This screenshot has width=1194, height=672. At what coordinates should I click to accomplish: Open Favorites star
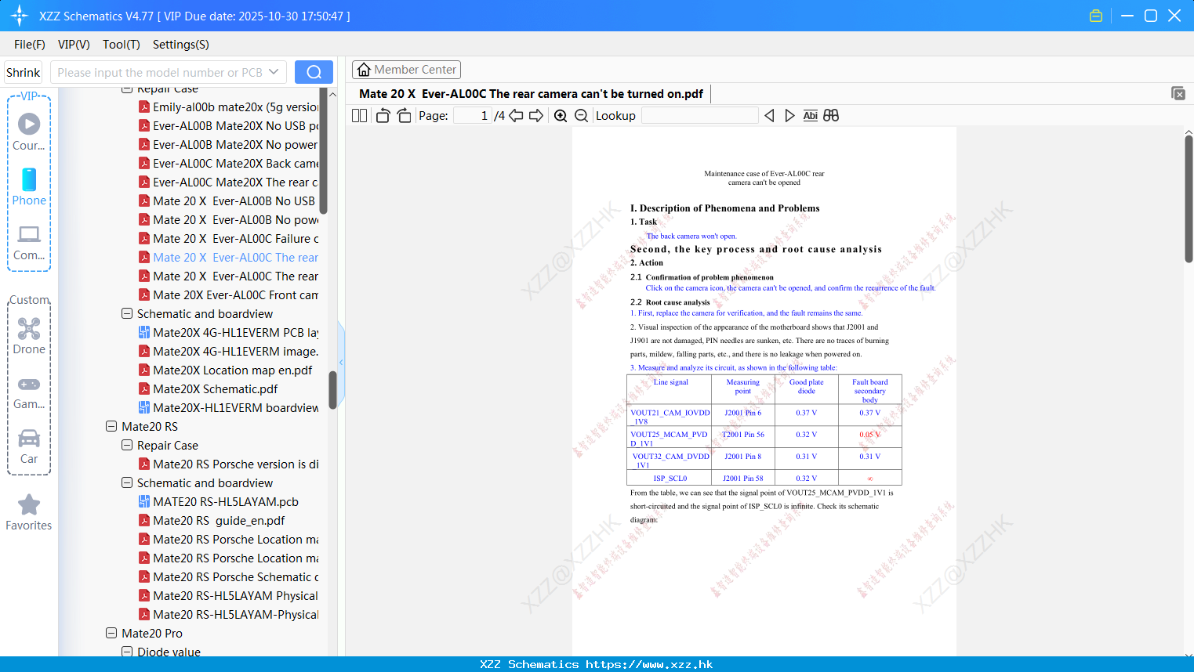point(29,512)
